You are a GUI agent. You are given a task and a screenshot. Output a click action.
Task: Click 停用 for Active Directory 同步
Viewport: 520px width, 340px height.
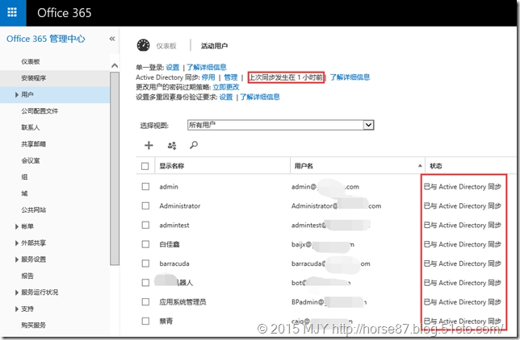pos(208,77)
